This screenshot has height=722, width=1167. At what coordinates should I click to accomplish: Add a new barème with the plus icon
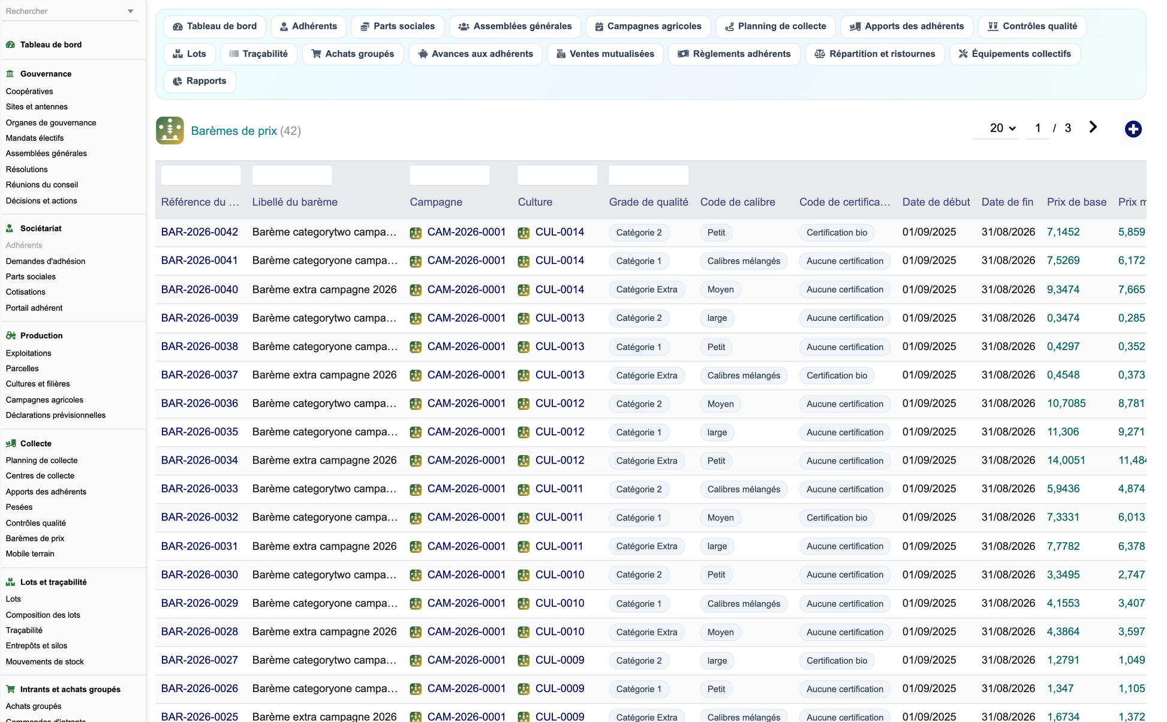tap(1133, 129)
